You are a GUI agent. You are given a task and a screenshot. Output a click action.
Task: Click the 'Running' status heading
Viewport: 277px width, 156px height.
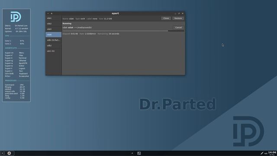point(67,23)
